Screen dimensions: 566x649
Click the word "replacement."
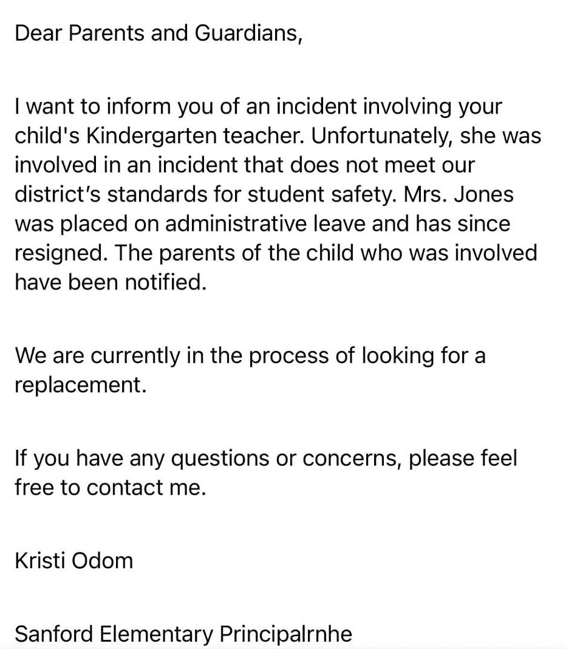81,384
